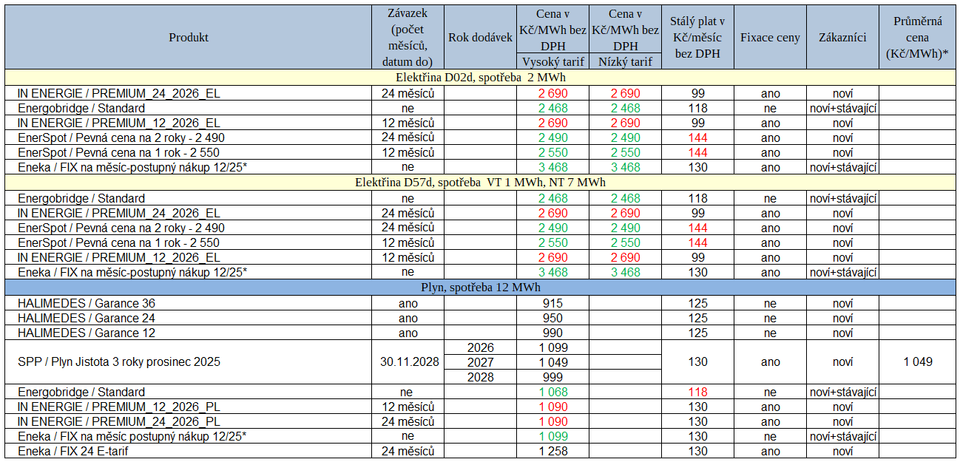Click the IN ENERGIE / PREMIUM_12_2026_PL product cell

tap(118, 407)
